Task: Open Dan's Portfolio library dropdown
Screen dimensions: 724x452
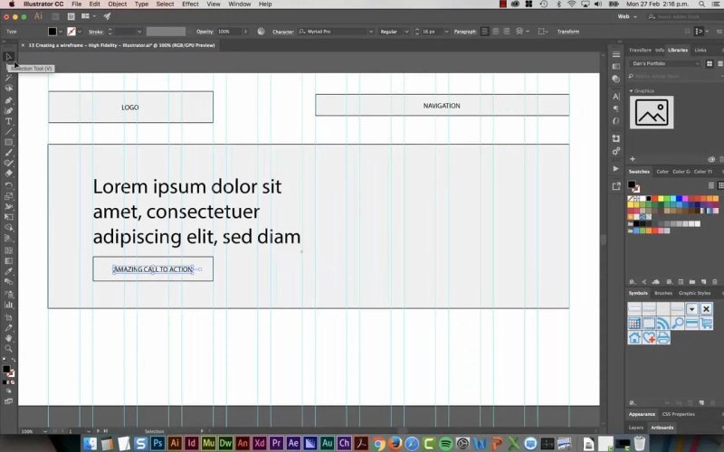Action: click(665, 63)
